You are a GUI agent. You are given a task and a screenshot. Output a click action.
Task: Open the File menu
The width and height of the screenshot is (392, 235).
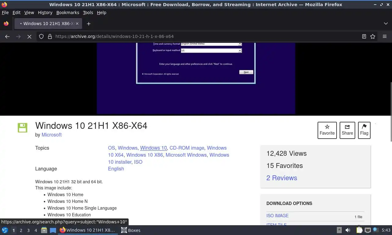pyautogui.click(x=5, y=13)
